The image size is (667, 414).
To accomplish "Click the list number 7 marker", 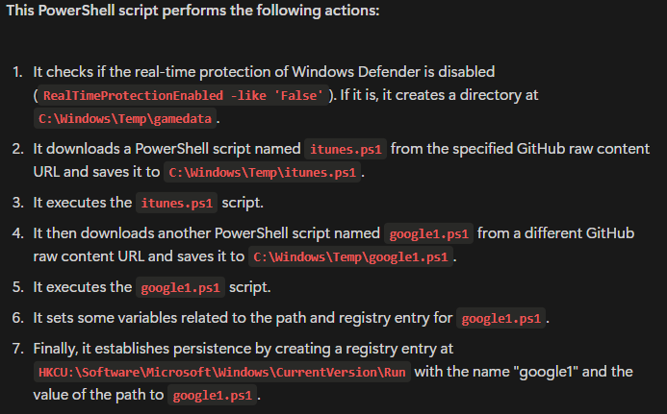I will [x=17, y=349].
